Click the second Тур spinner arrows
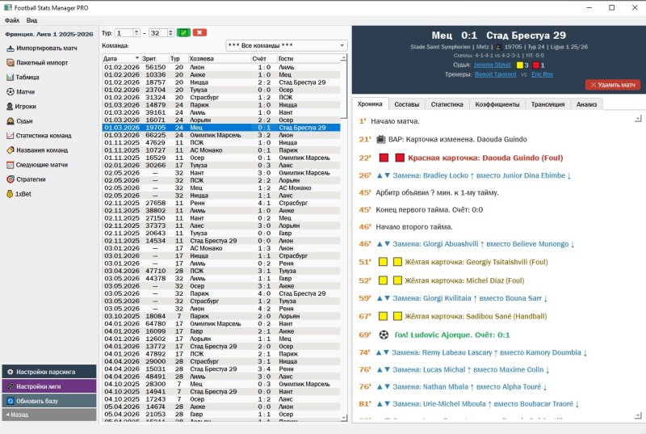Viewport: 646px width, 434px height. [x=170, y=32]
